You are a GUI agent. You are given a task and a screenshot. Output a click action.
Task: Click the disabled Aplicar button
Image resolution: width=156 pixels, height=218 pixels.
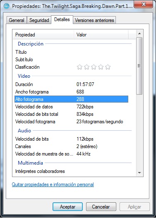tap(134, 207)
